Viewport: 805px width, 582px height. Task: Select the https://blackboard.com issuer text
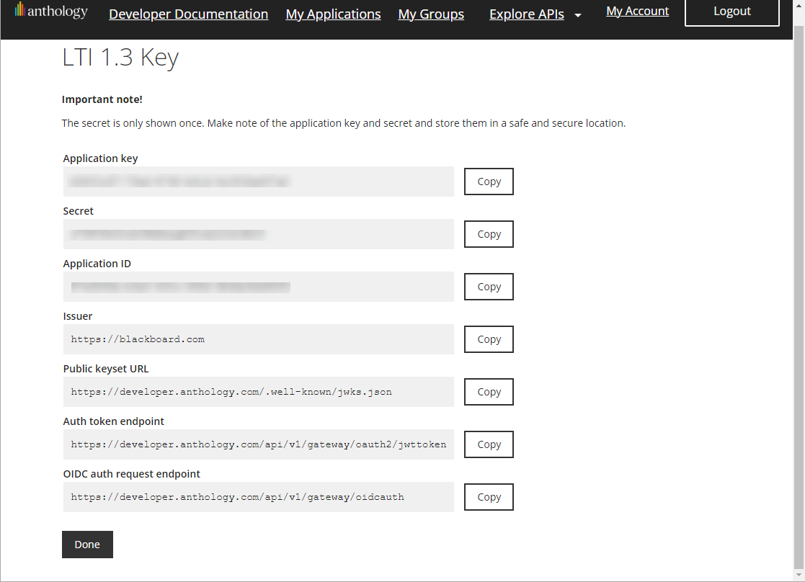point(138,339)
